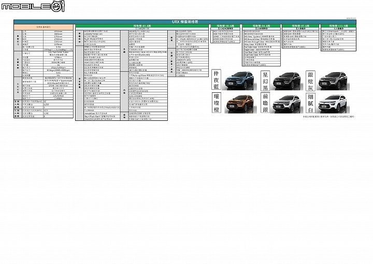373x264 pixels.
Task: Select the 仲夜藍 color label
Action: (216, 80)
